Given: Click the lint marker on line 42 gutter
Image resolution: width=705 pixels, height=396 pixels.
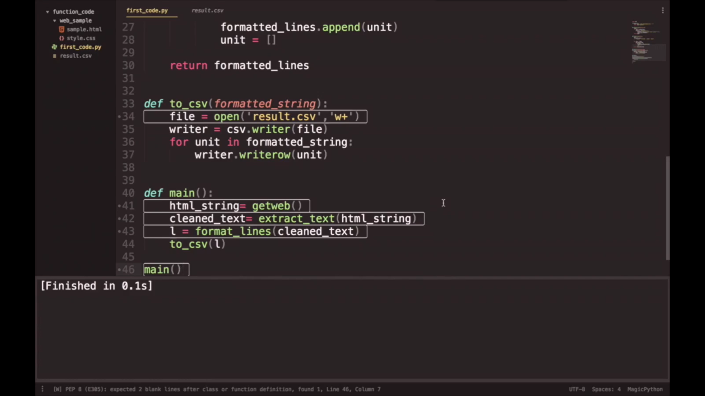Looking at the screenshot, I should tap(119, 219).
